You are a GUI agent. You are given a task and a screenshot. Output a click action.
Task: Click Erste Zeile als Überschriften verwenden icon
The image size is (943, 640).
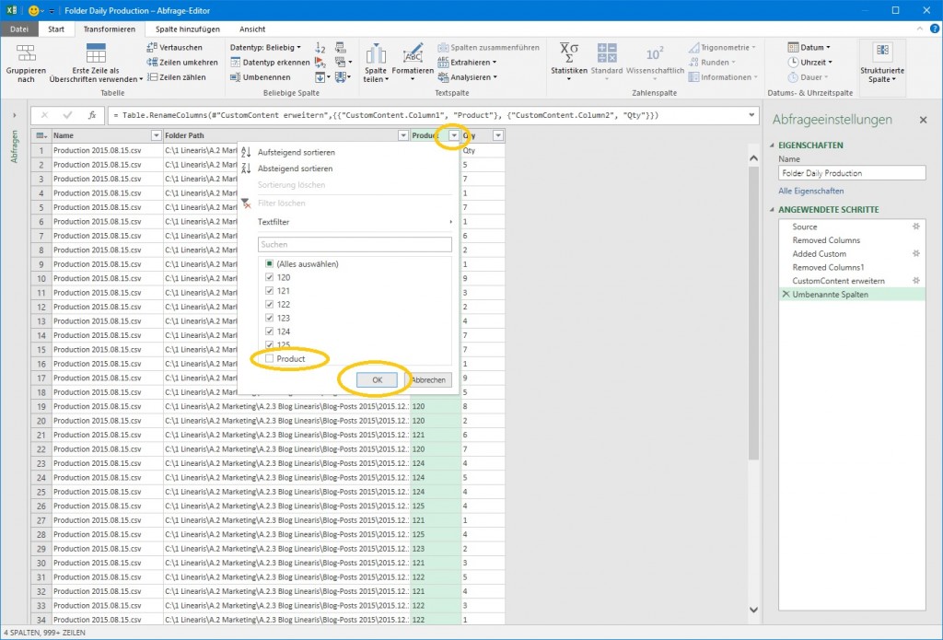pyautogui.click(x=96, y=54)
